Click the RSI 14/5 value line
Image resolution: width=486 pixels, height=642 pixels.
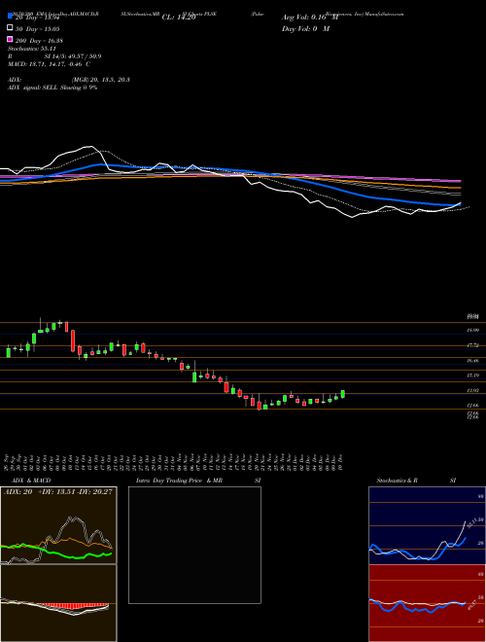(54, 56)
